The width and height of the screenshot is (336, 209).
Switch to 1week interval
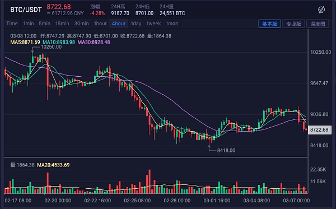pos(153,24)
